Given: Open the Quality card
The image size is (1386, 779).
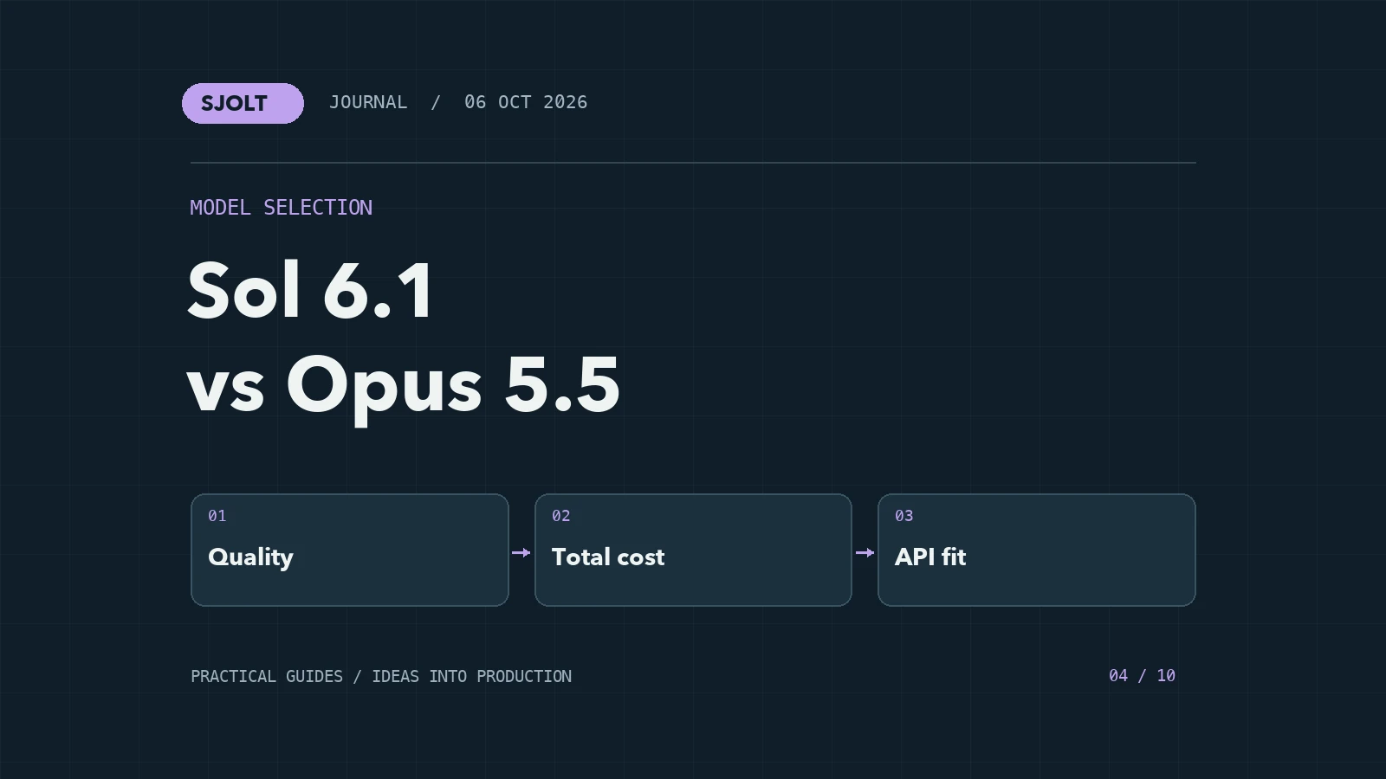Looking at the screenshot, I should [x=350, y=550].
